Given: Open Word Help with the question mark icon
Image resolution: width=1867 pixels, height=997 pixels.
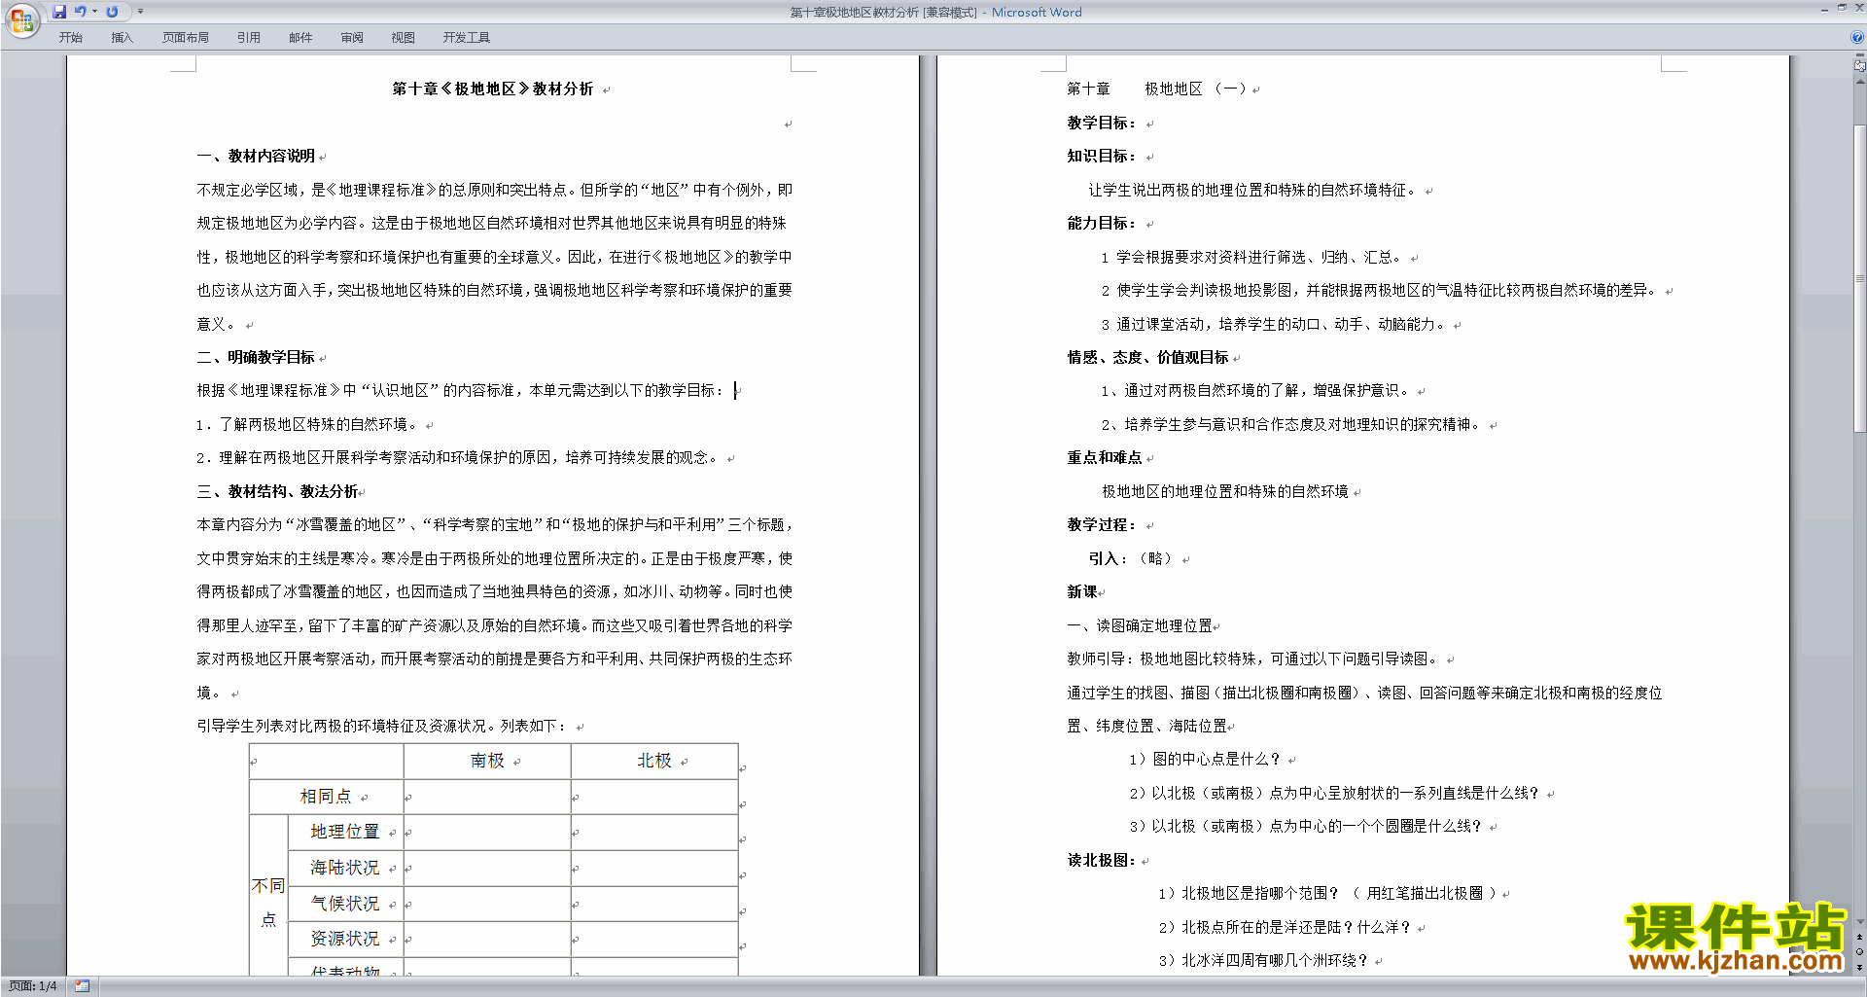Looking at the screenshot, I should point(1857,38).
